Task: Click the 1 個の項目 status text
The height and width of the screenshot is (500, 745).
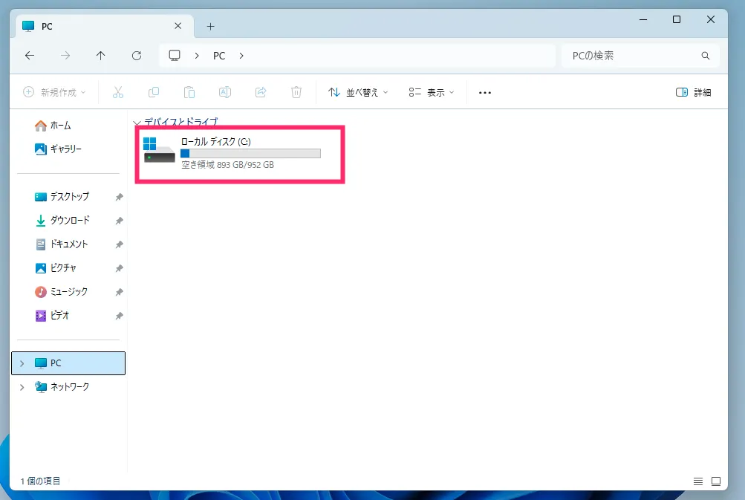Action: pos(40,481)
